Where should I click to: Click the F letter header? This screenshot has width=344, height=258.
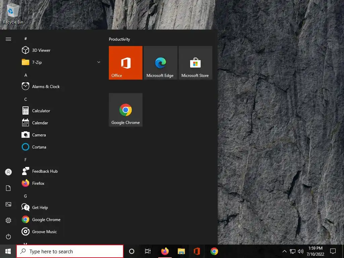click(26, 160)
